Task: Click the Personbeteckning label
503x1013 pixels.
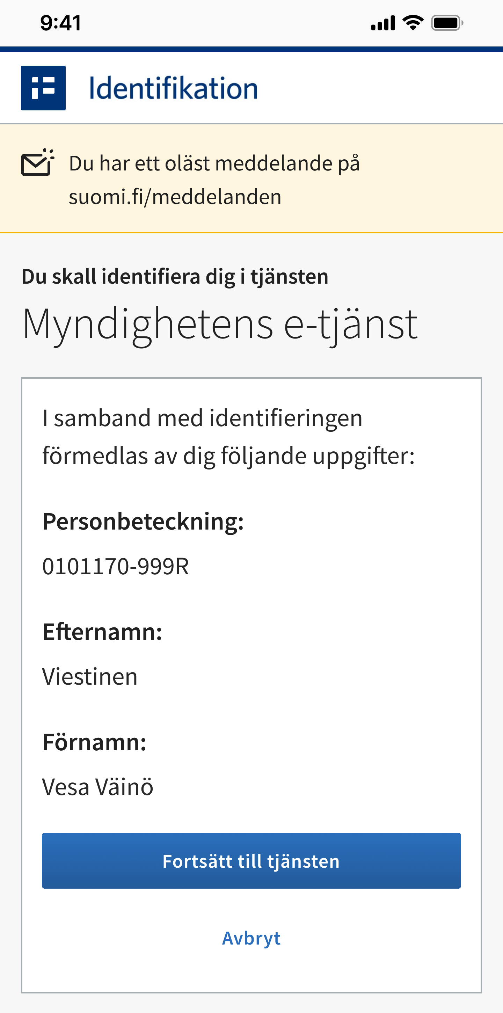Action: coord(143,522)
